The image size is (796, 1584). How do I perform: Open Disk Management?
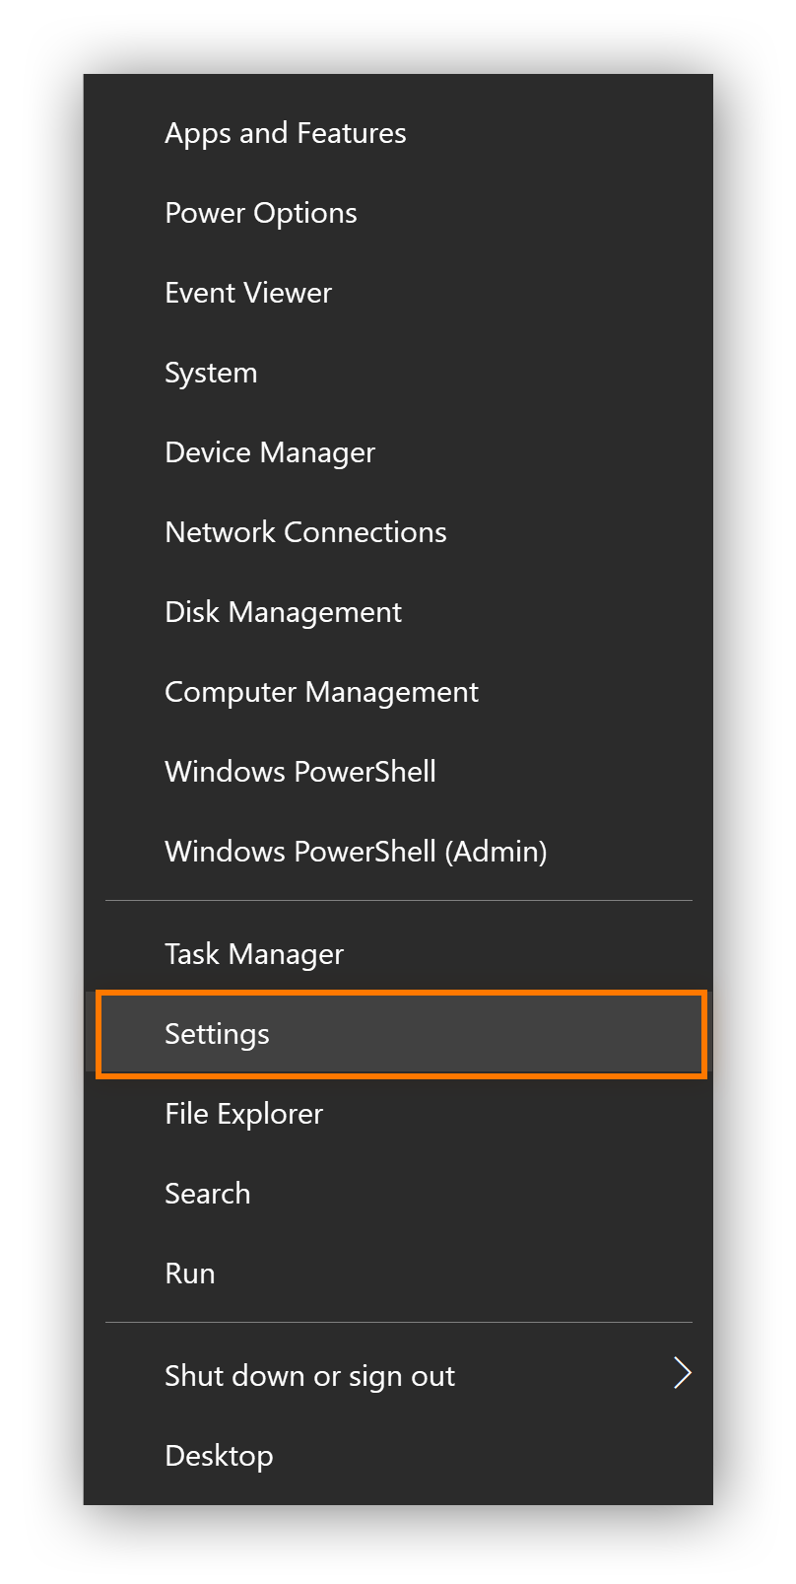point(283,612)
